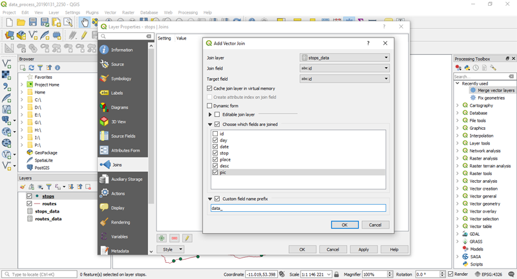
Task: Toggle Choose which fields are joined checkbox
Action: click(x=217, y=124)
